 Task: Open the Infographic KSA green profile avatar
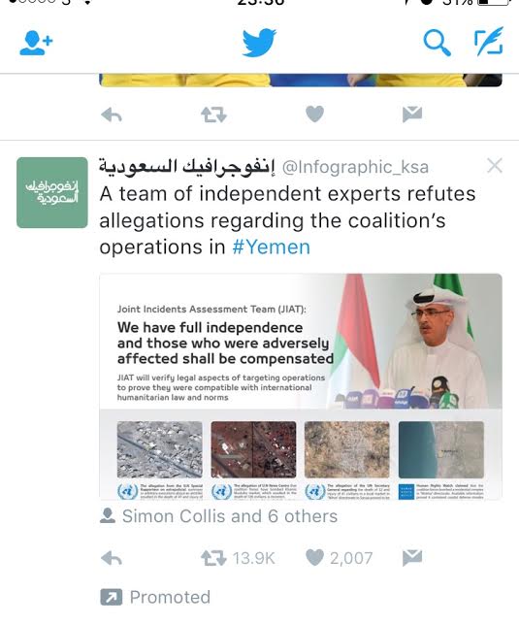click(x=52, y=192)
